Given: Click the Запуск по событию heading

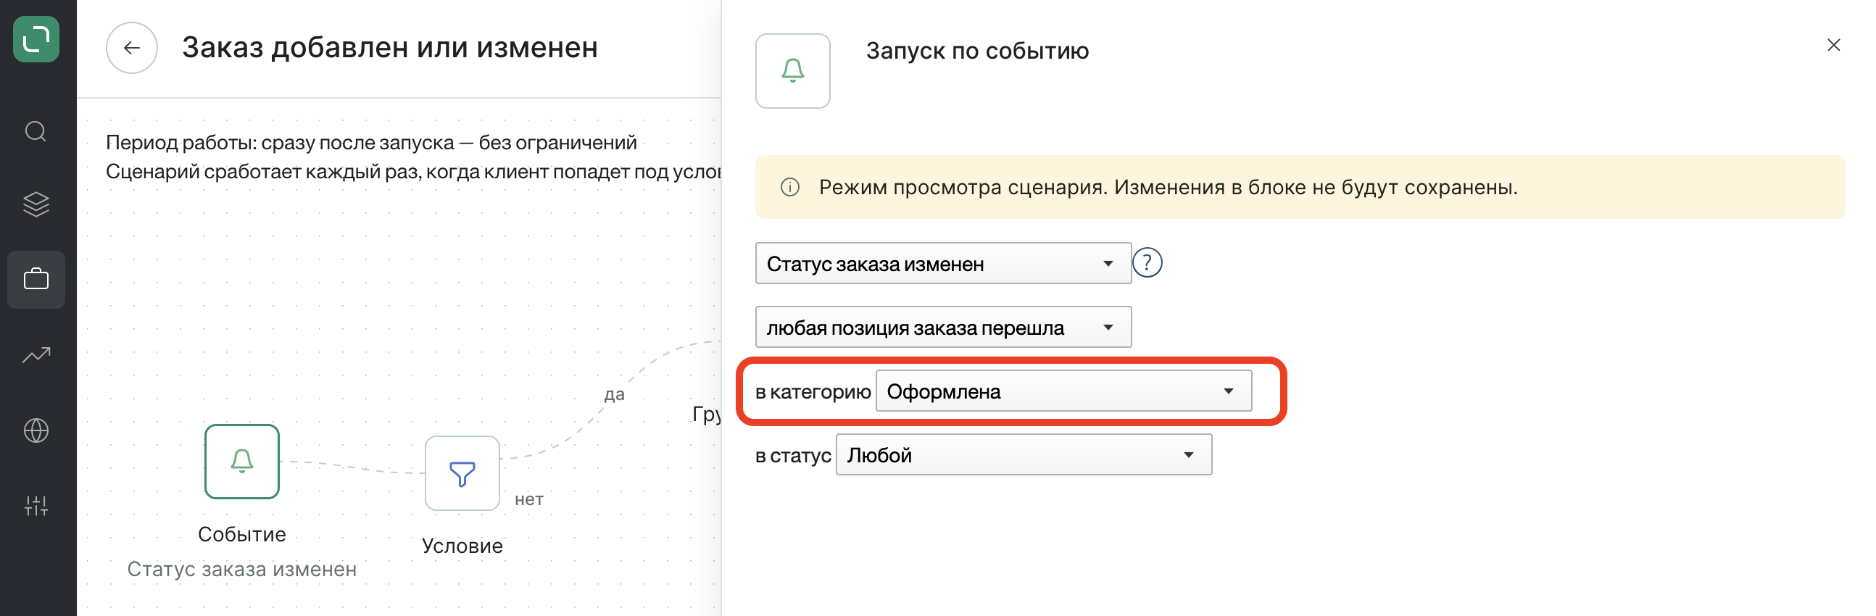Looking at the screenshot, I should 977,51.
